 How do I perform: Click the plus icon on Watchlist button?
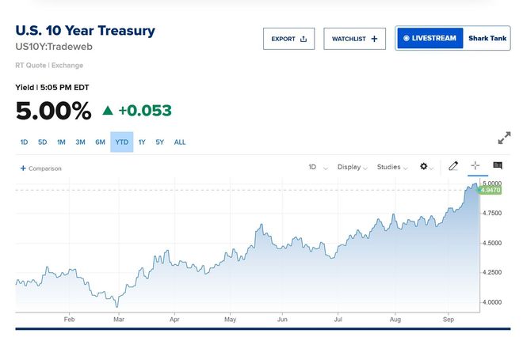374,39
